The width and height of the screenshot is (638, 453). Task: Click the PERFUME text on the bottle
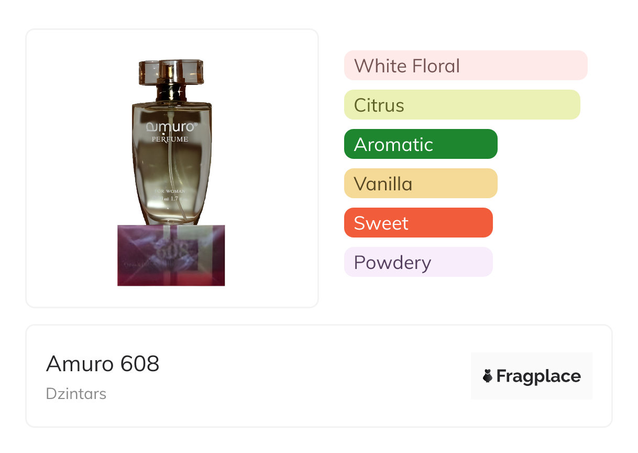[x=170, y=139]
